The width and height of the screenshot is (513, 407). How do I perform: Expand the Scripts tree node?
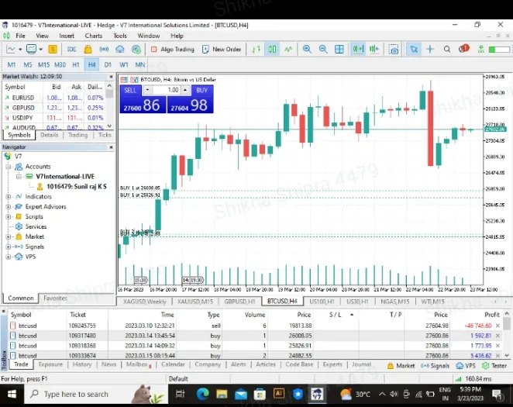(x=9, y=217)
